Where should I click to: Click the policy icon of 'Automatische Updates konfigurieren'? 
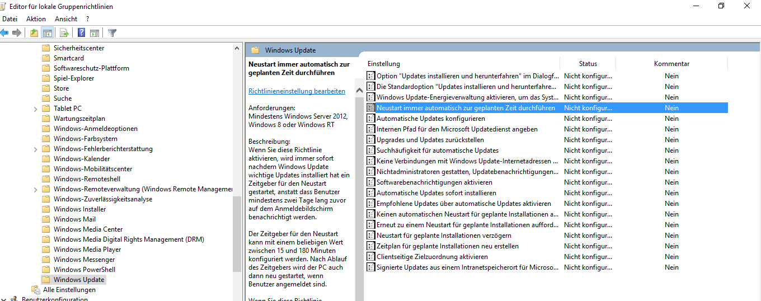(x=370, y=119)
